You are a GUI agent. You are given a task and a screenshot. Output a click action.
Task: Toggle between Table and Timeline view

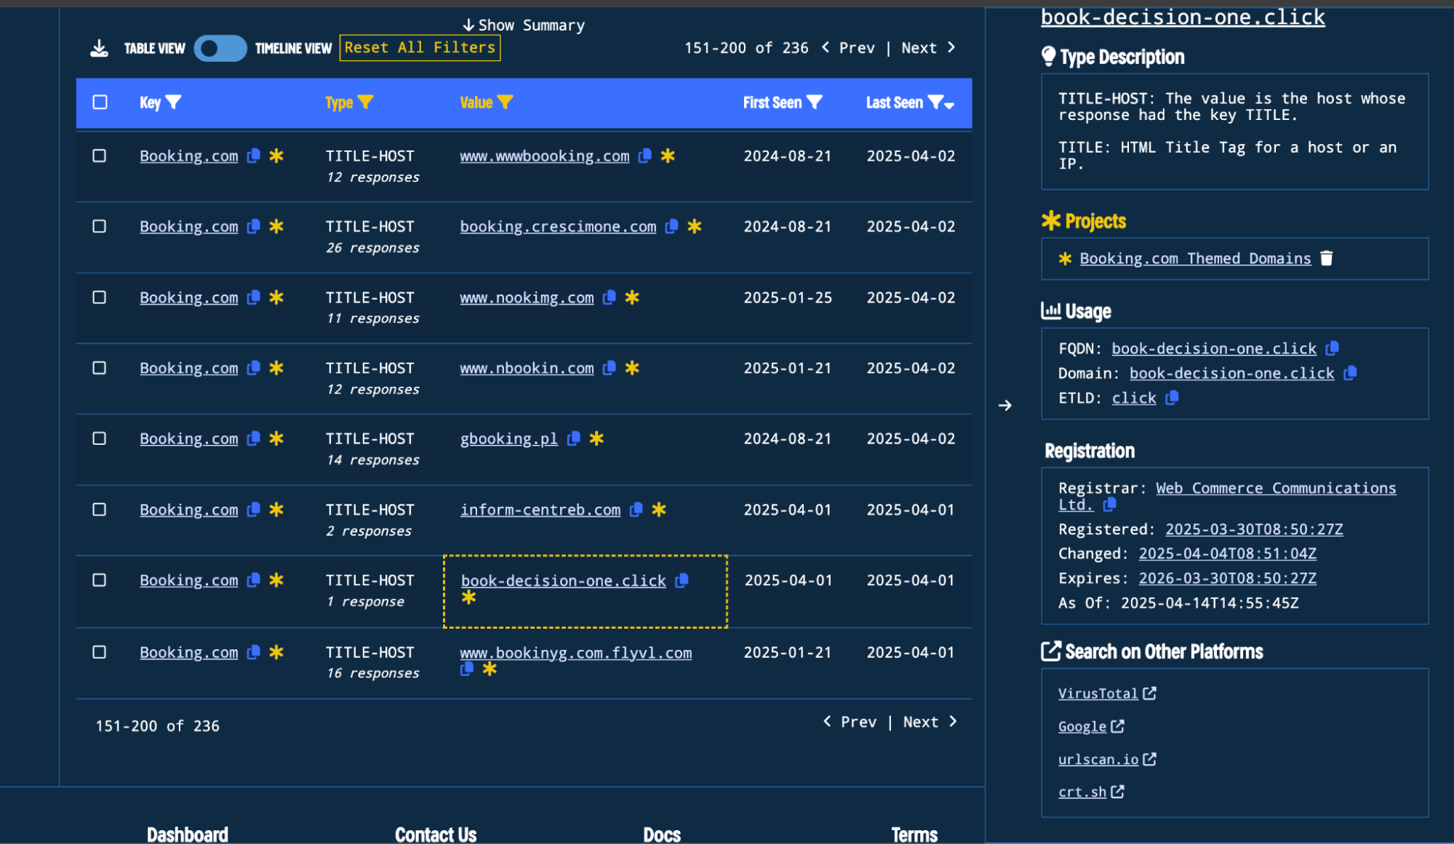pos(220,48)
